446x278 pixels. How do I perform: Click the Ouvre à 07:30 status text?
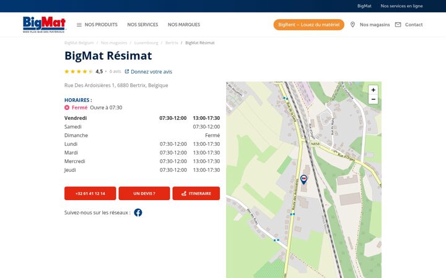coord(106,107)
